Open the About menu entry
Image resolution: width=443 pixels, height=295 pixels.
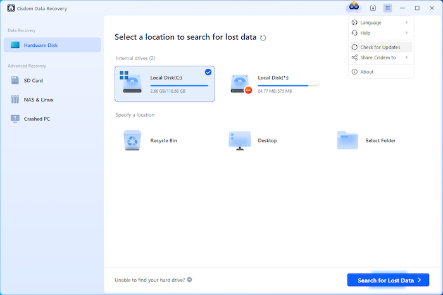[x=367, y=72]
